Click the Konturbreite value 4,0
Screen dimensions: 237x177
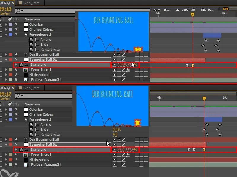click(x=115, y=135)
